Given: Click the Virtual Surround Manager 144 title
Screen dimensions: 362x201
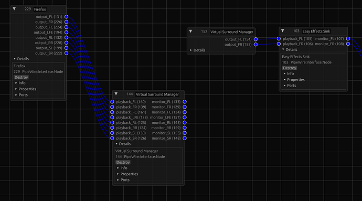Looking at the screenshot, I should [157, 94].
